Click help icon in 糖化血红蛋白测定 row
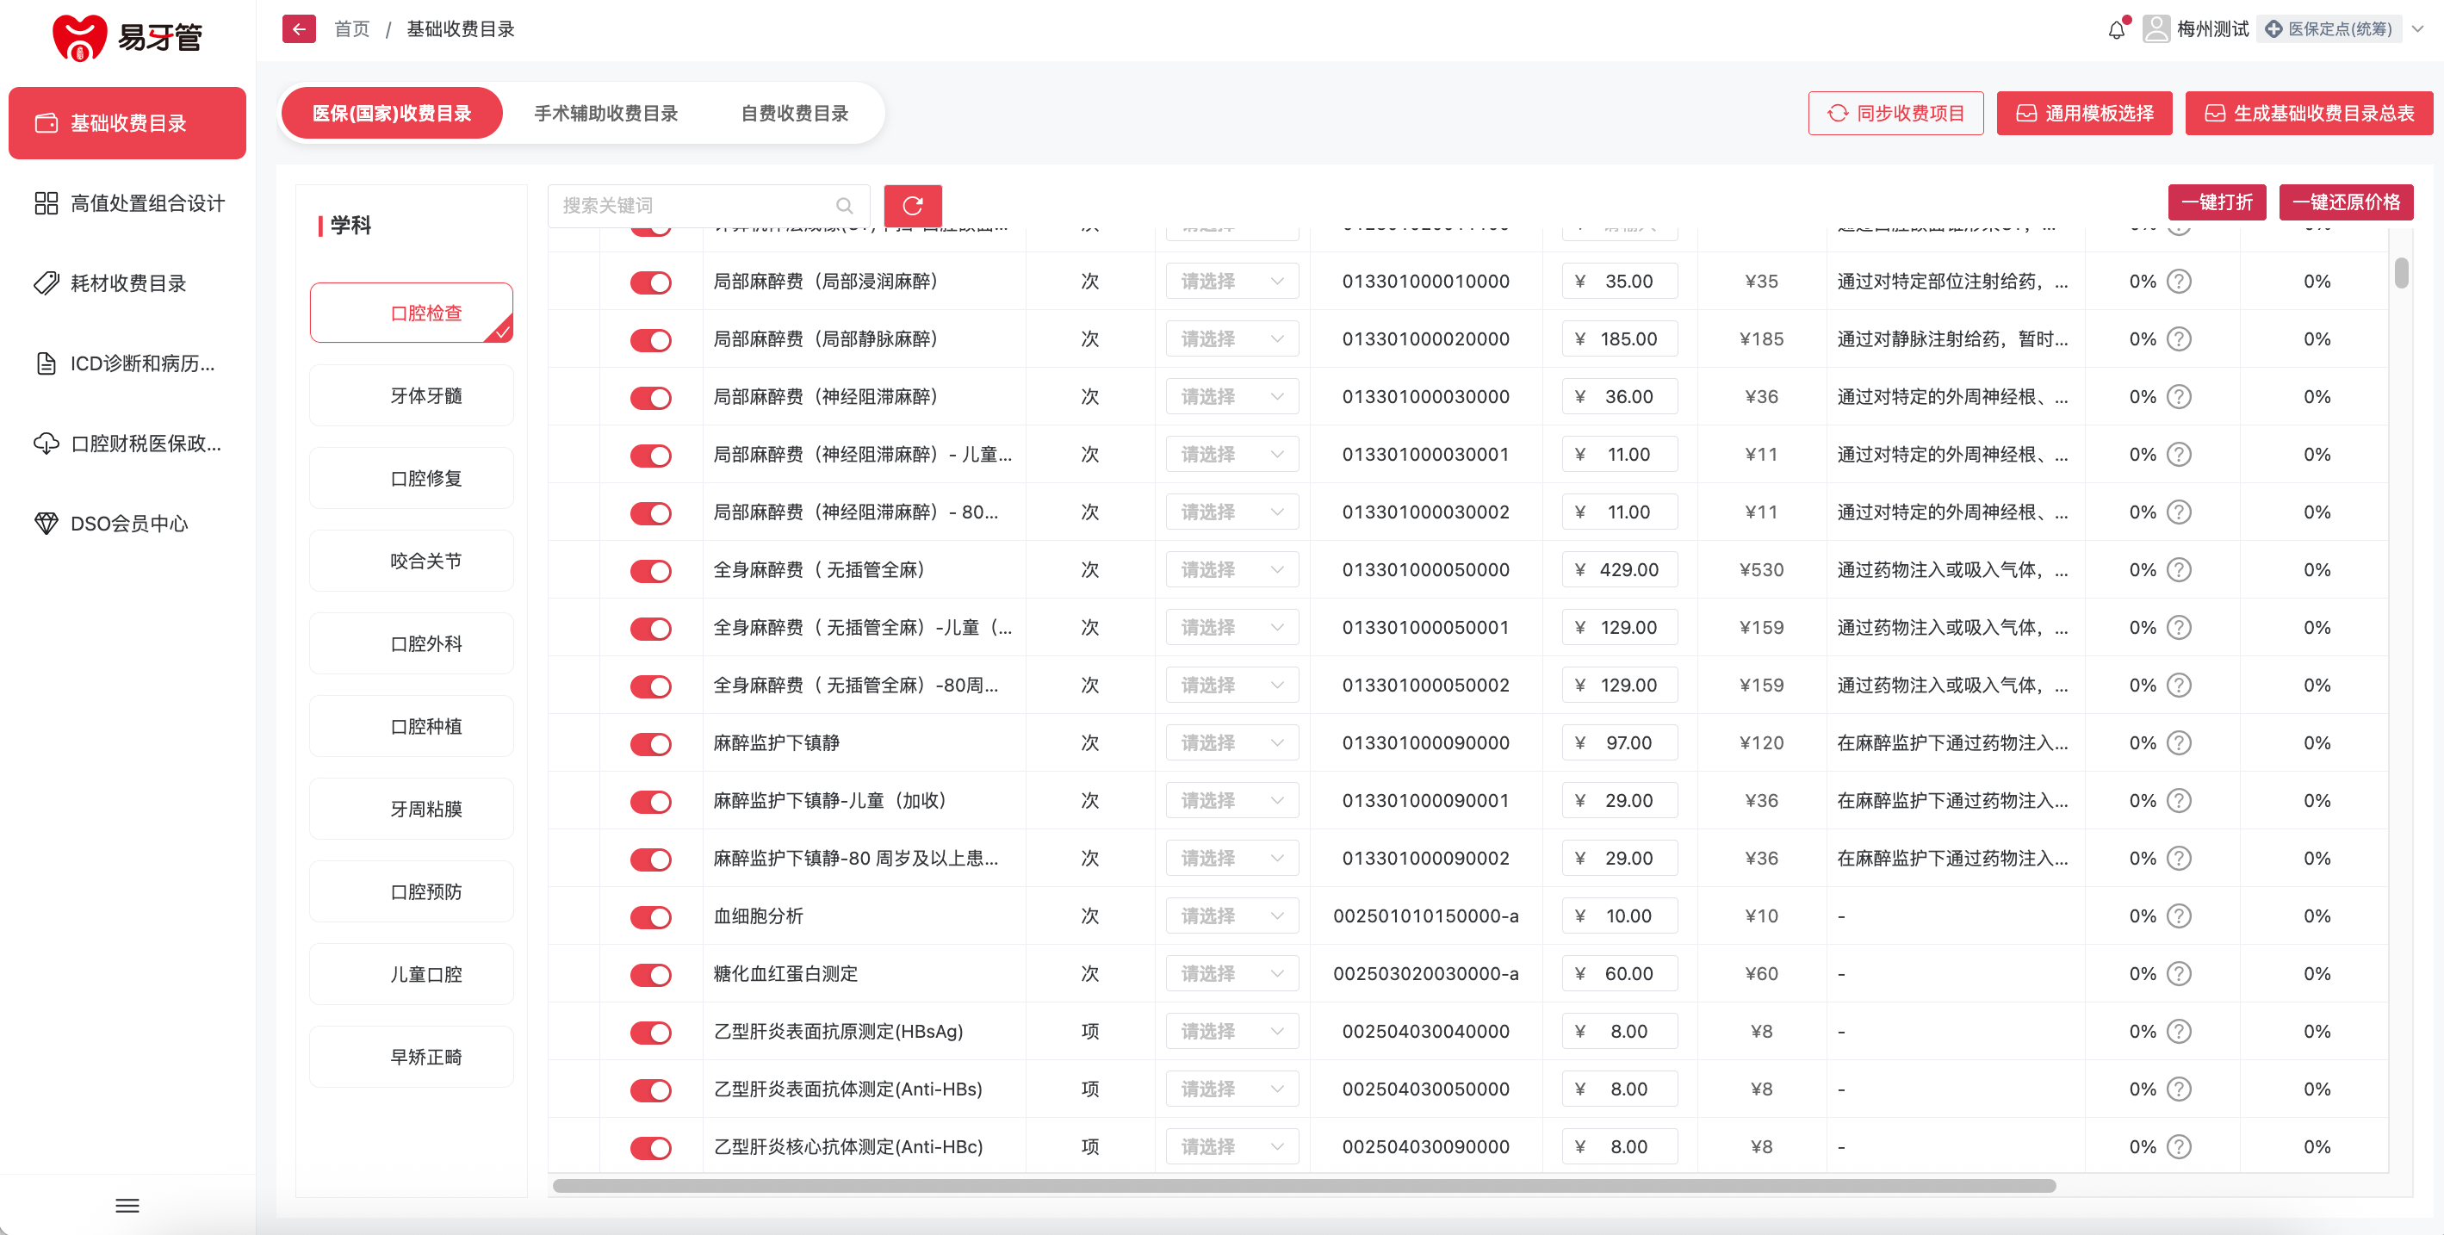 [2180, 974]
